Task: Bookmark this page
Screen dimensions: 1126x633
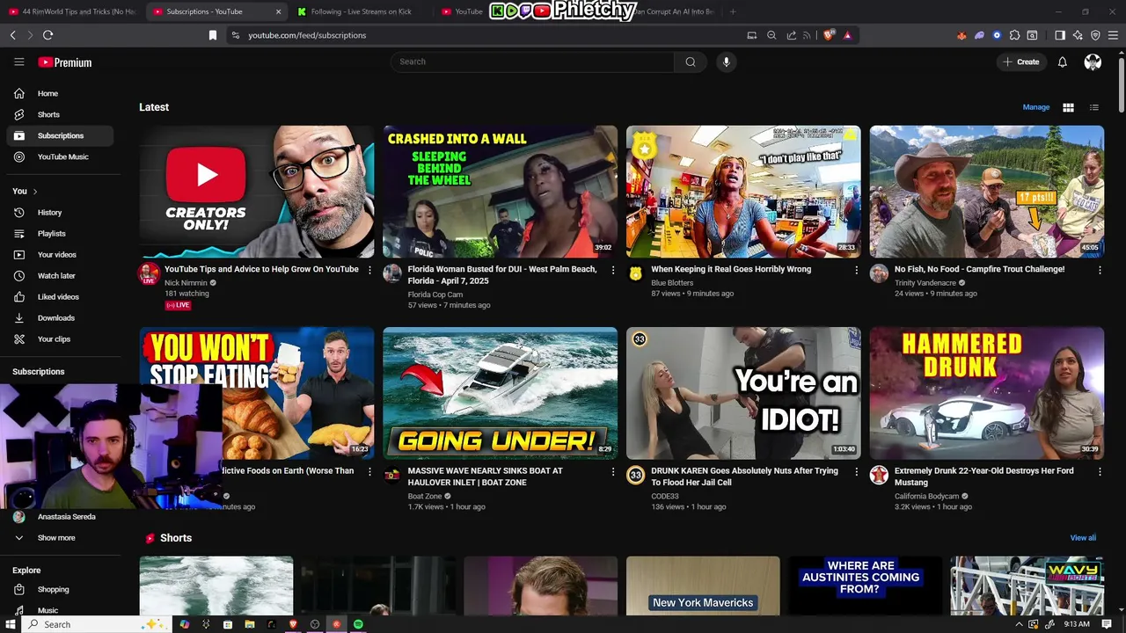Action: pos(212,35)
